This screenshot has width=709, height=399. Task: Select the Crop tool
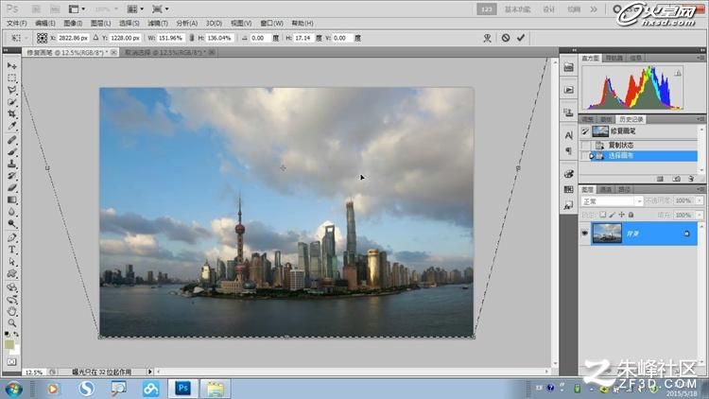[x=11, y=113]
